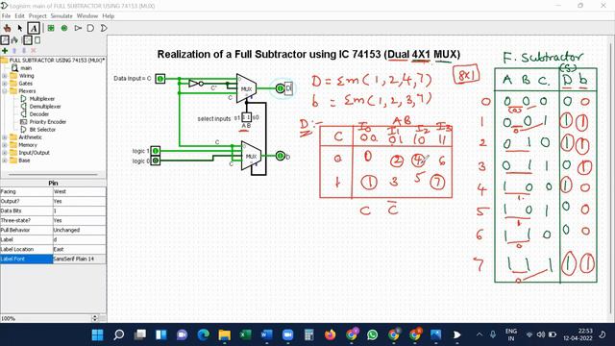Click the move-circuit-up arrow icon

(x=14, y=51)
